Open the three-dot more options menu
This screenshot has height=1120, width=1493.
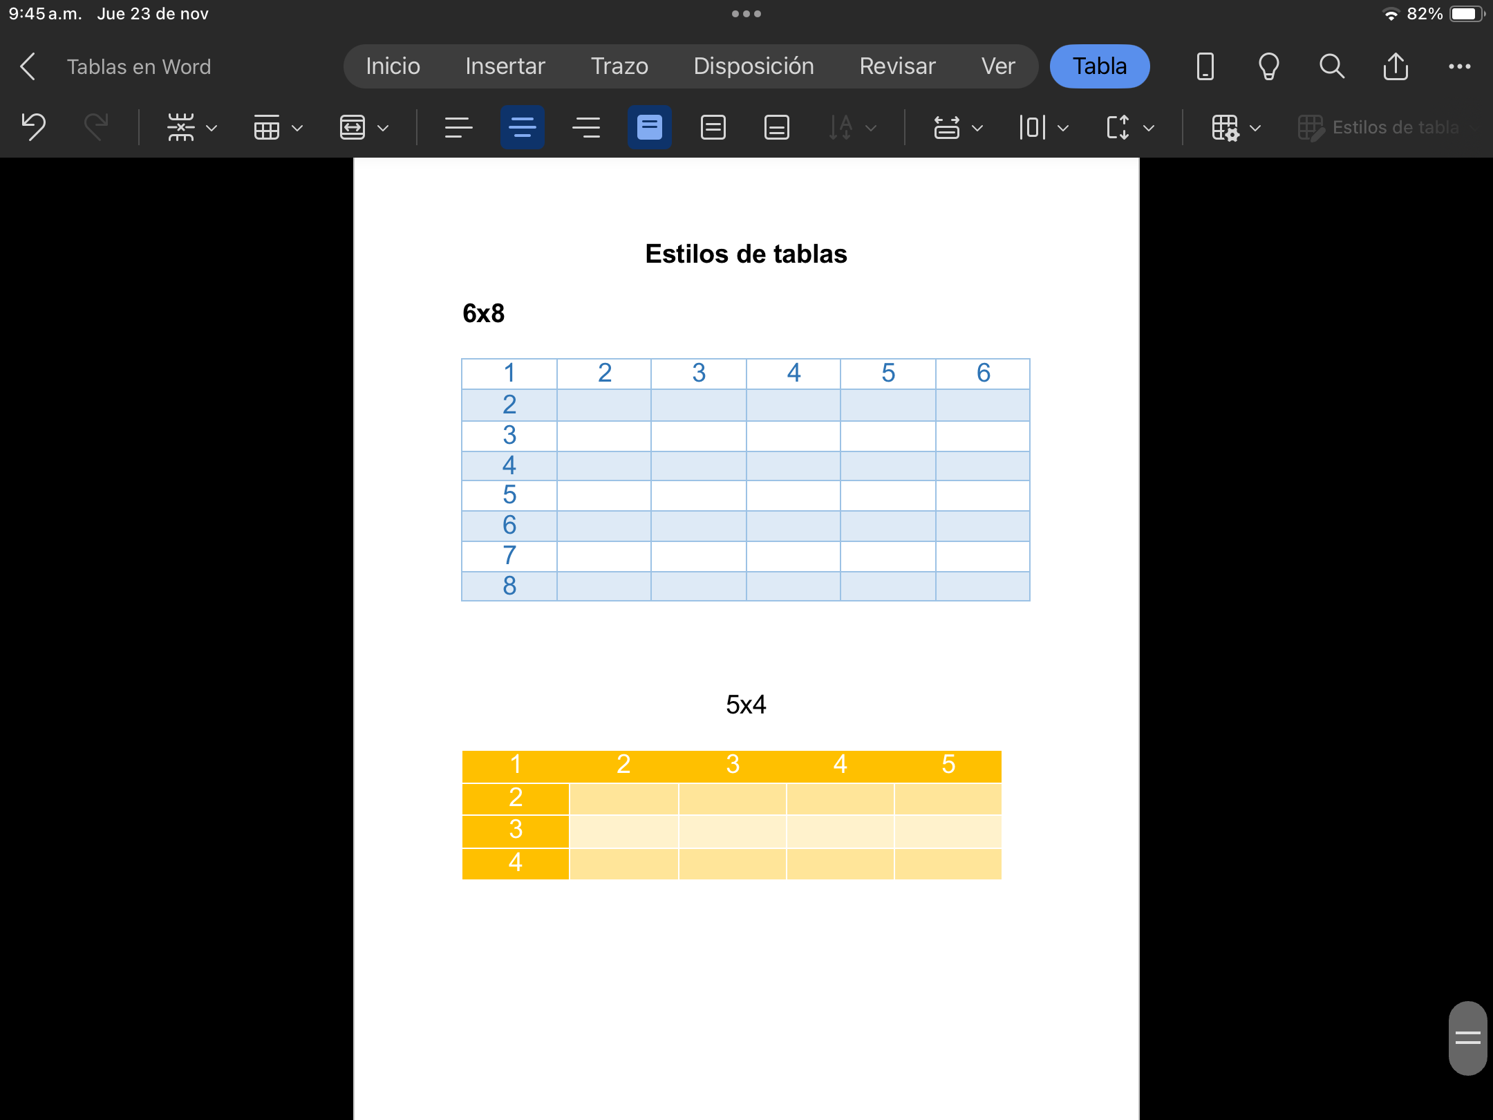[x=1459, y=66]
